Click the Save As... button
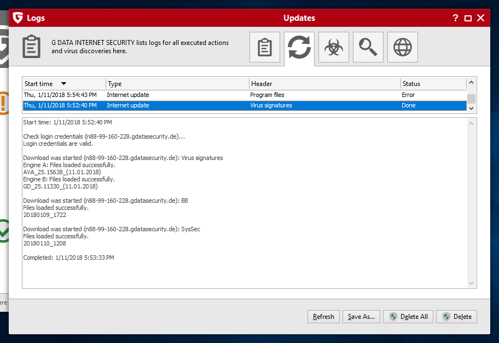This screenshot has width=499, height=343. pos(361,317)
